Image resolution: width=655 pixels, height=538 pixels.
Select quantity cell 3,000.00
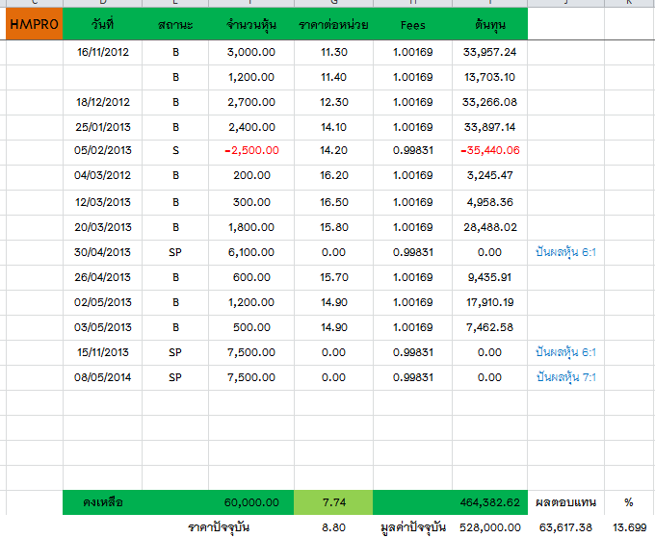tap(251, 52)
